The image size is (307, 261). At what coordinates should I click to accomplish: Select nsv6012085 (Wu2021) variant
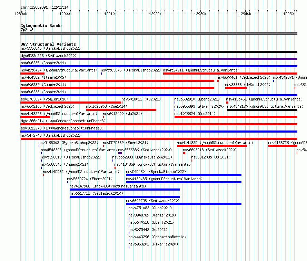tap(211, 157)
